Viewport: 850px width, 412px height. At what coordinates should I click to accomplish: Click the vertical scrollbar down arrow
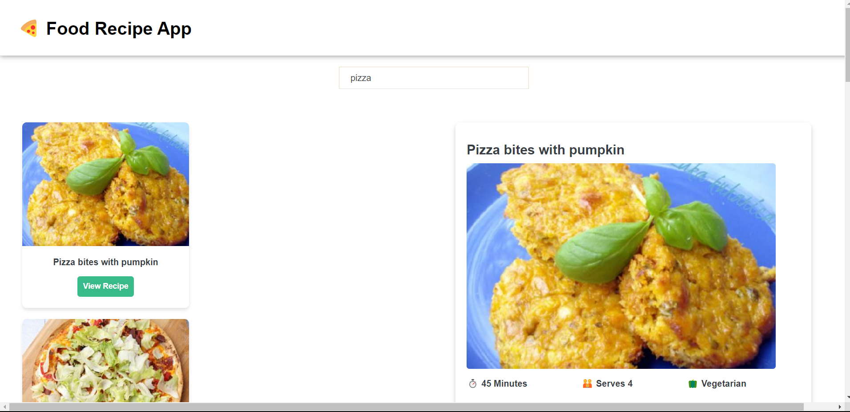[847, 397]
